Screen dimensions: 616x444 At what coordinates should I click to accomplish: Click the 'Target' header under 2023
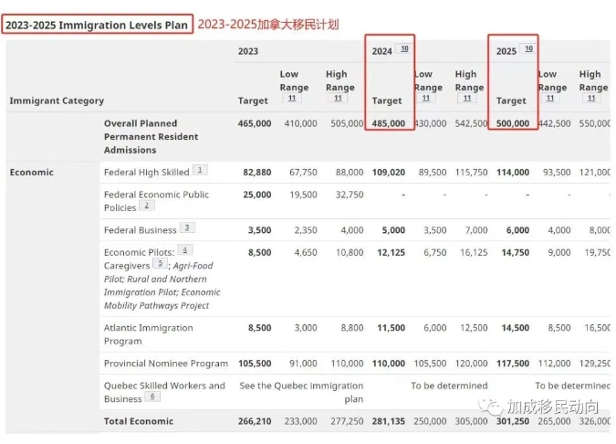tap(253, 101)
